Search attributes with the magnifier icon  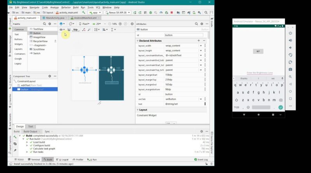click(x=196, y=24)
